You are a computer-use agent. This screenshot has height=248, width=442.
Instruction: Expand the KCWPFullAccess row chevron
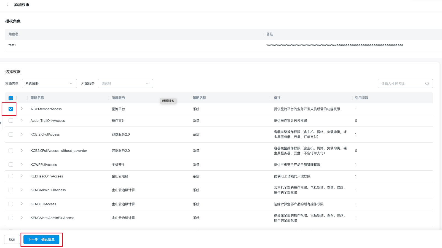click(22, 165)
